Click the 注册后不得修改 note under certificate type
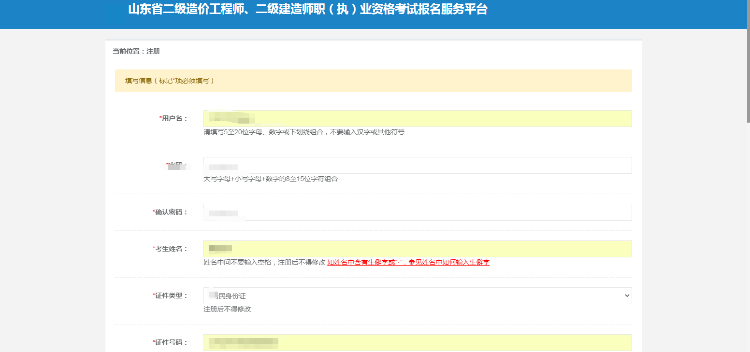This screenshot has width=750, height=352. tap(225, 308)
